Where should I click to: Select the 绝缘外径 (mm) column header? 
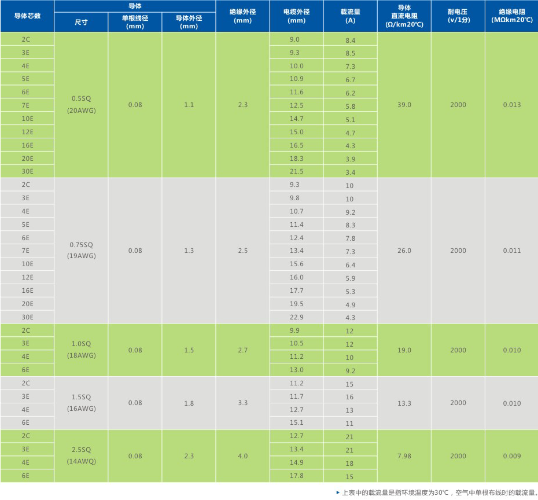pos(242,16)
